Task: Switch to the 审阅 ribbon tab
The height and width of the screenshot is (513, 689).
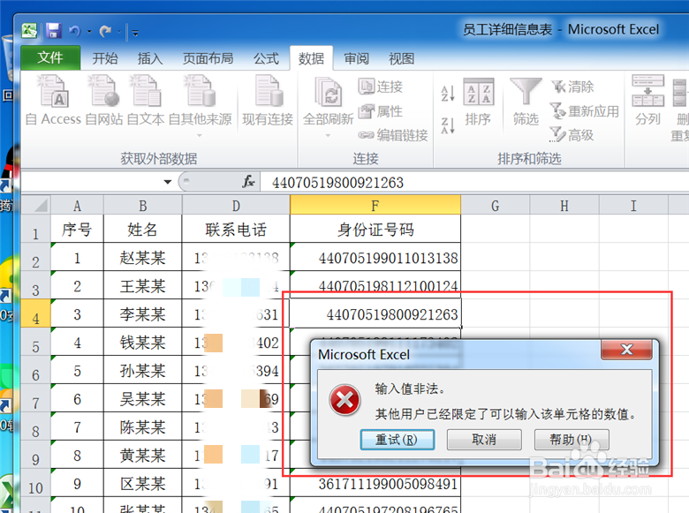Action: (356, 58)
